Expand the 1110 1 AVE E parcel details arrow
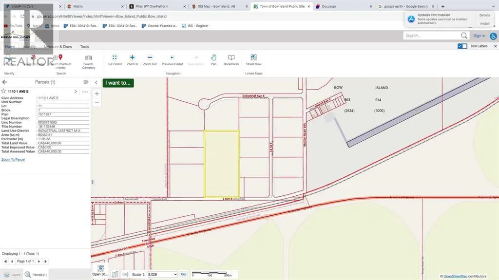 tap(75, 92)
